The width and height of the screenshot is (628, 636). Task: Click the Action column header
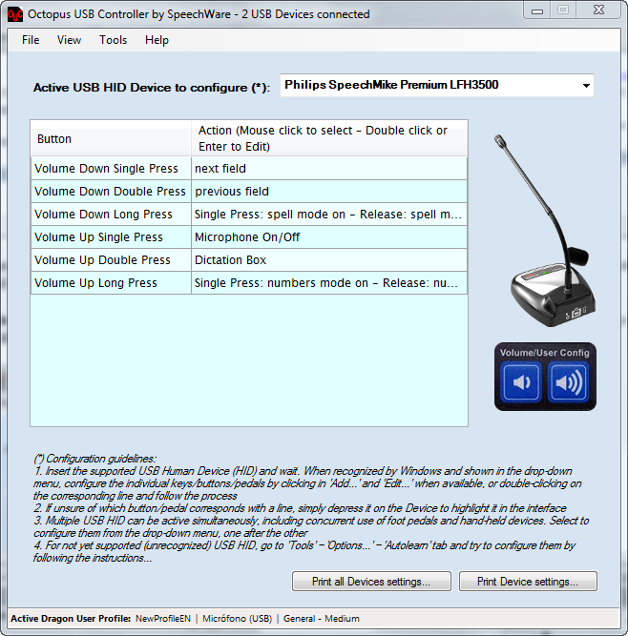click(x=328, y=138)
